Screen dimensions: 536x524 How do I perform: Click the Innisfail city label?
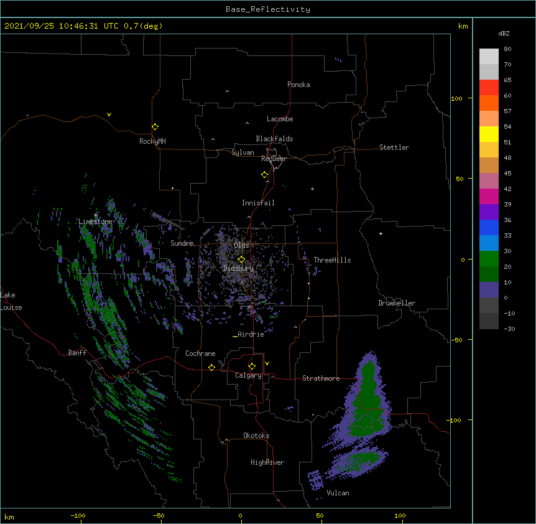(x=258, y=203)
